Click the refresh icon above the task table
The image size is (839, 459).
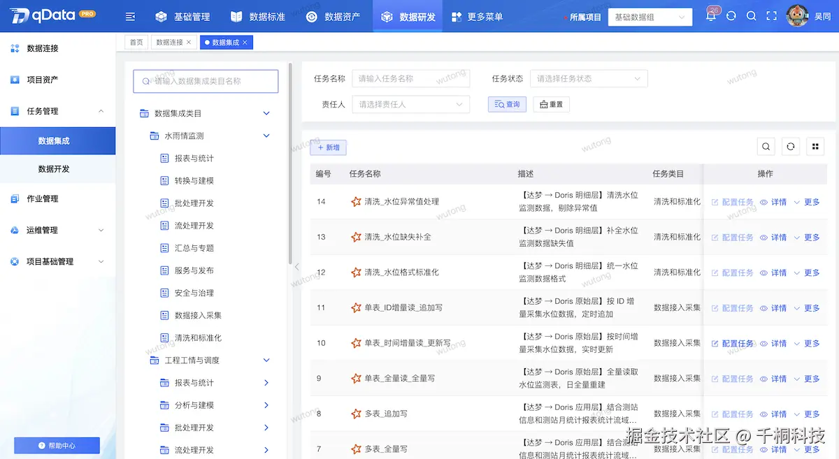789,147
